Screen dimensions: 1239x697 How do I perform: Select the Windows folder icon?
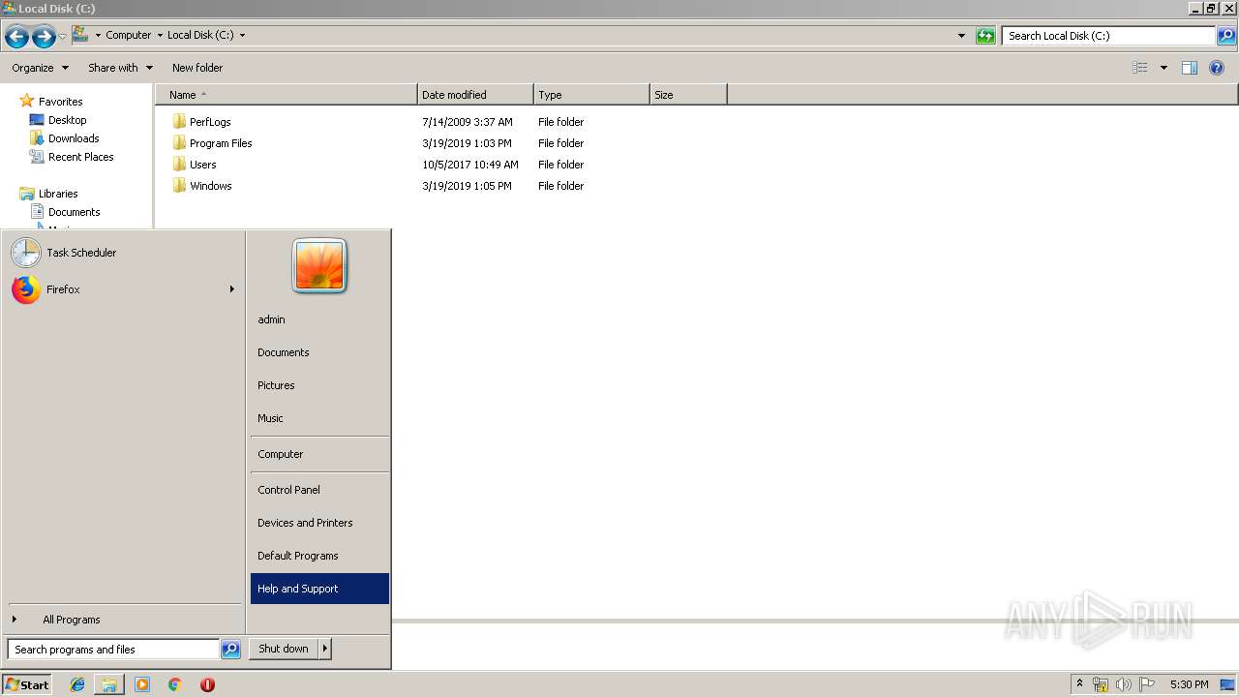pyautogui.click(x=179, y=186)
